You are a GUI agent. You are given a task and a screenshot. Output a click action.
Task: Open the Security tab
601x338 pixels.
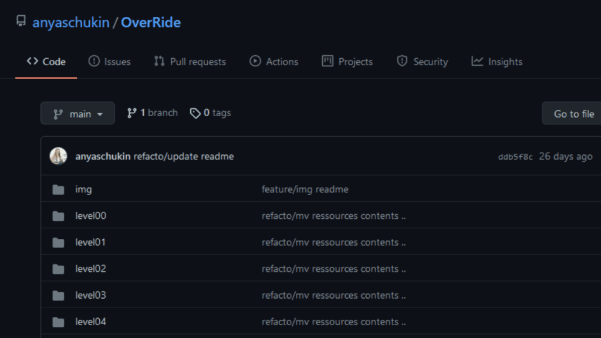(423, 62)
